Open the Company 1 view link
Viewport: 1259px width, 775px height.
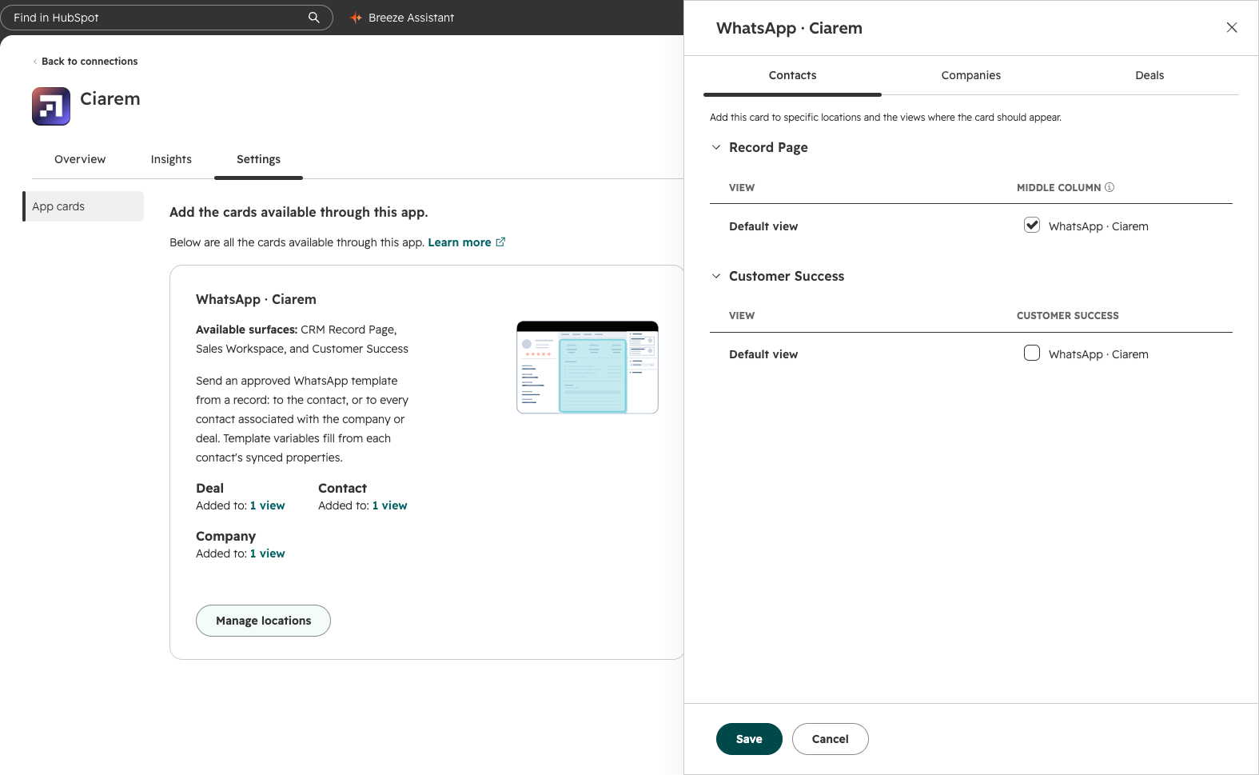tap(267, 553)
